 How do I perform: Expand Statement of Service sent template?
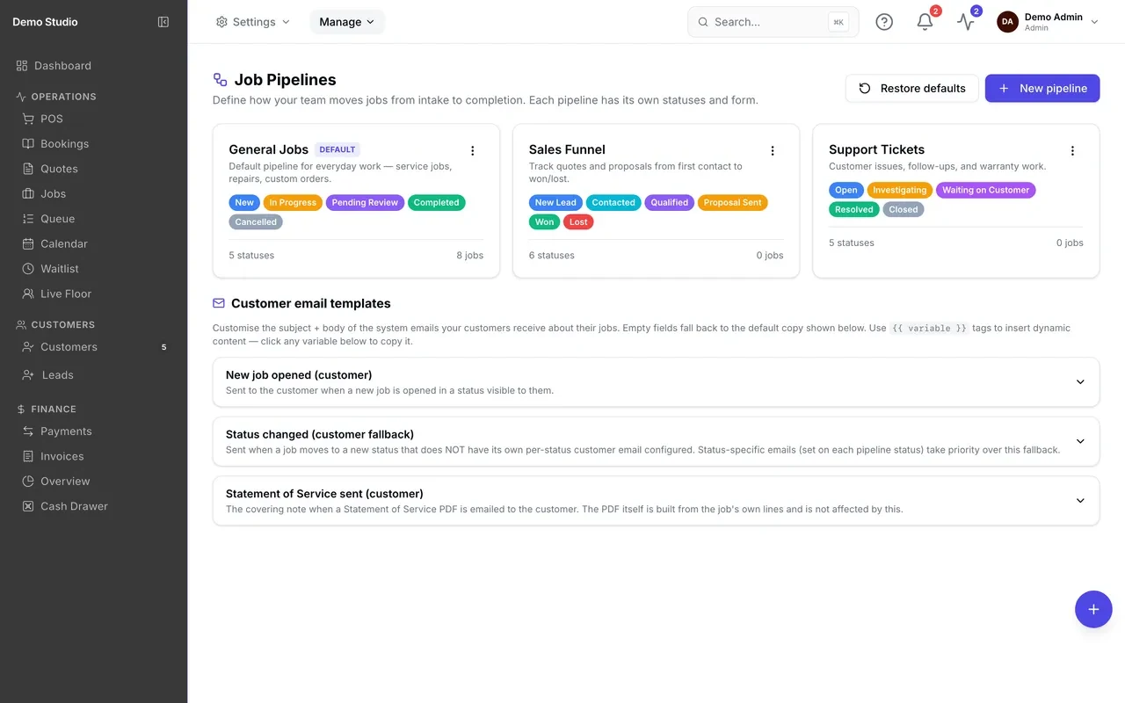(x=656, y=501)
